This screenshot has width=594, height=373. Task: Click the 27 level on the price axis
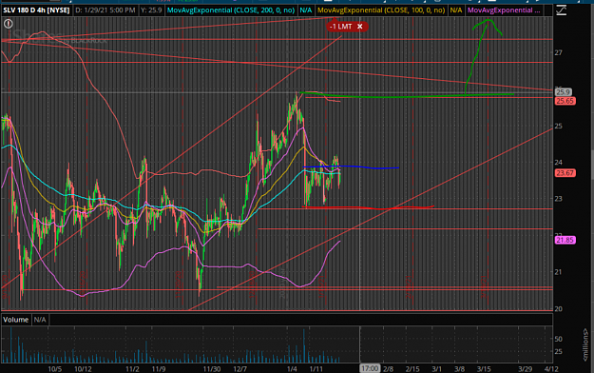559,52
